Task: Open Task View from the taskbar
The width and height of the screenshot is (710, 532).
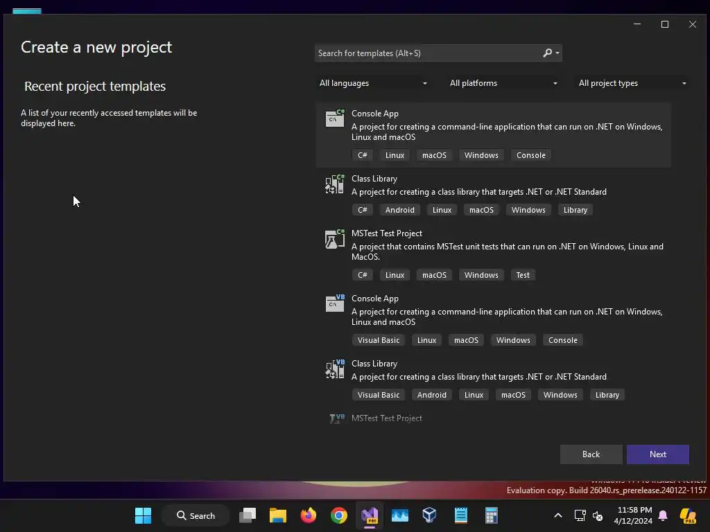Action: (248, 515)
